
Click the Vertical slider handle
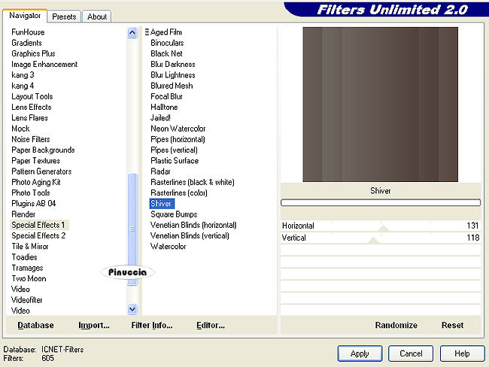(x=373, y=241)
